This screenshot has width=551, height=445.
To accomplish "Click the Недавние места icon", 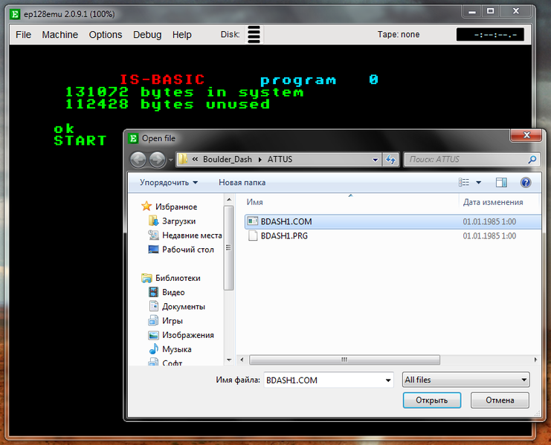I will point(154,235).
